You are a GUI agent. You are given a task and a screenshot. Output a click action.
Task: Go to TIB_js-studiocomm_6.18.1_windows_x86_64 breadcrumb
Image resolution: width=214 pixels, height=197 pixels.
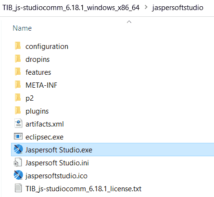click(71, 8)
